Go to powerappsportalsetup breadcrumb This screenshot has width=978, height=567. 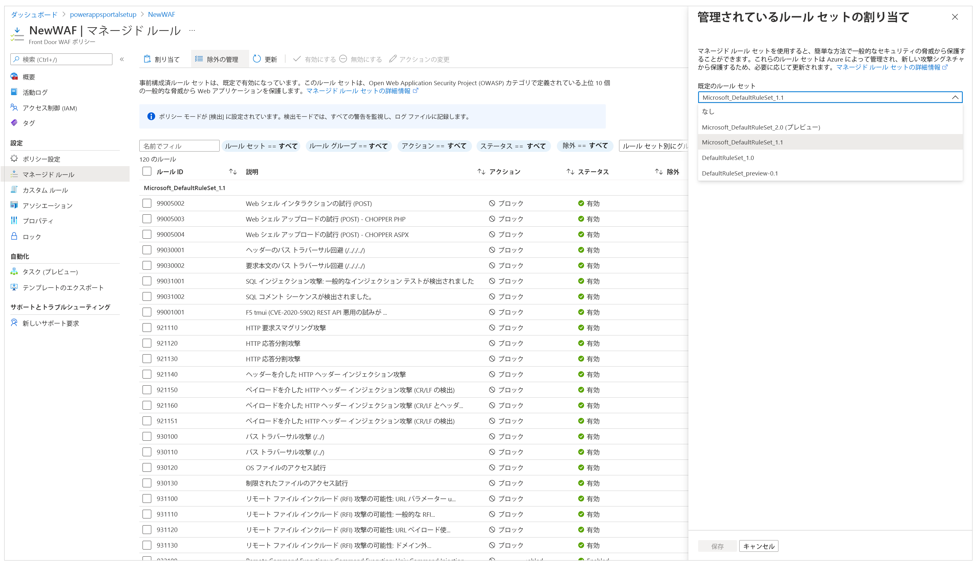click(103, 14)
